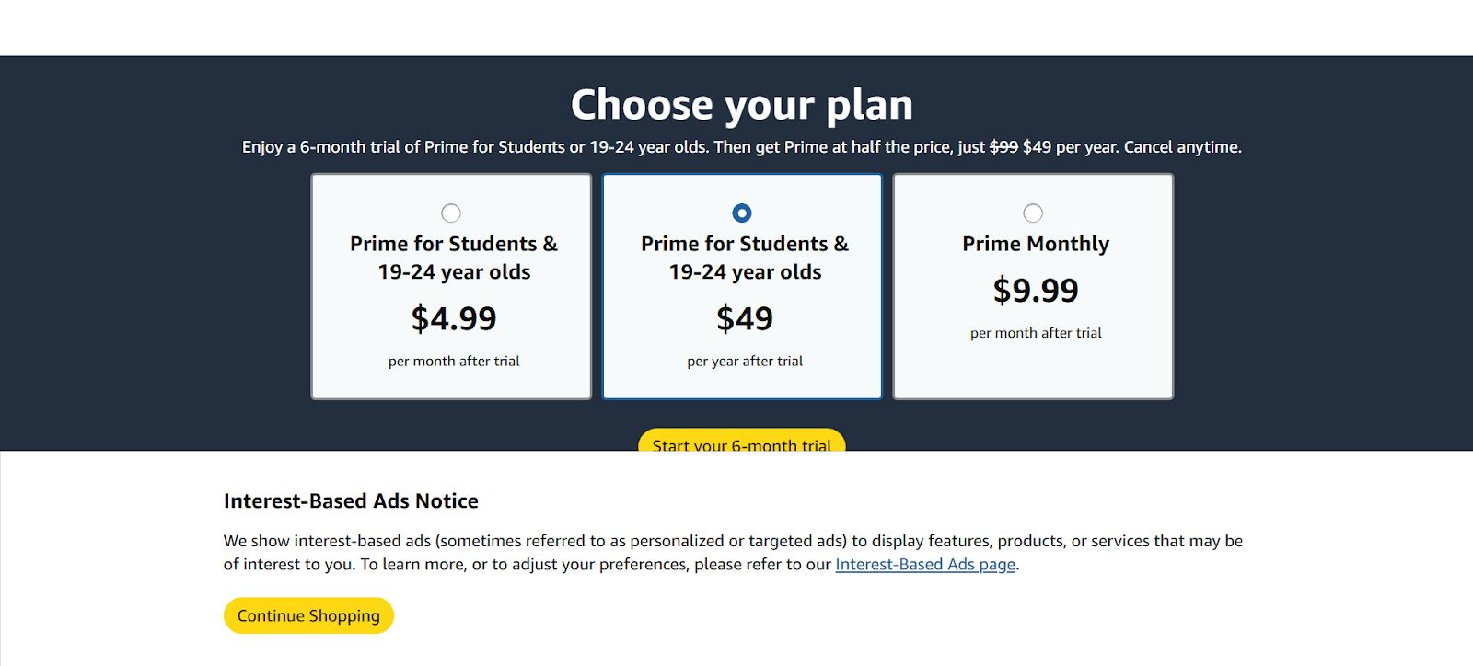Click the $49 price in the yearly card
Viewport: 1473px width, 666px height.
745,318
